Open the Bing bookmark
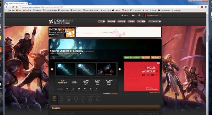Screen dimensions: 212x115 click(19, 10)
